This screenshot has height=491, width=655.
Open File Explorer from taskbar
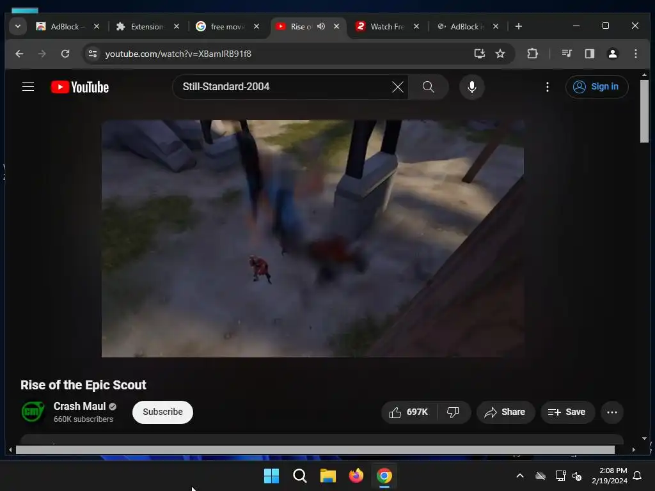point(328,476)
